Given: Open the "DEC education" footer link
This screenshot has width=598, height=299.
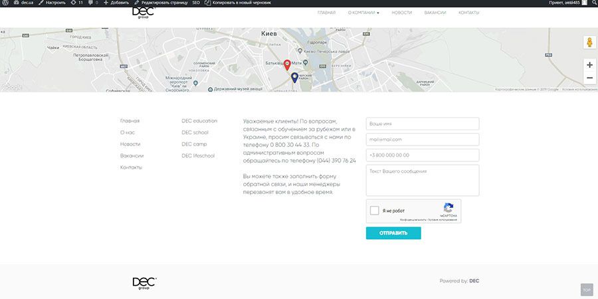Looking at the screenshot, I should coord(199,121).
